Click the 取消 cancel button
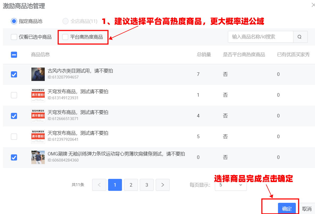Image resolution: width=315 pixels, height=214 pixels. [x=307, y=209]
